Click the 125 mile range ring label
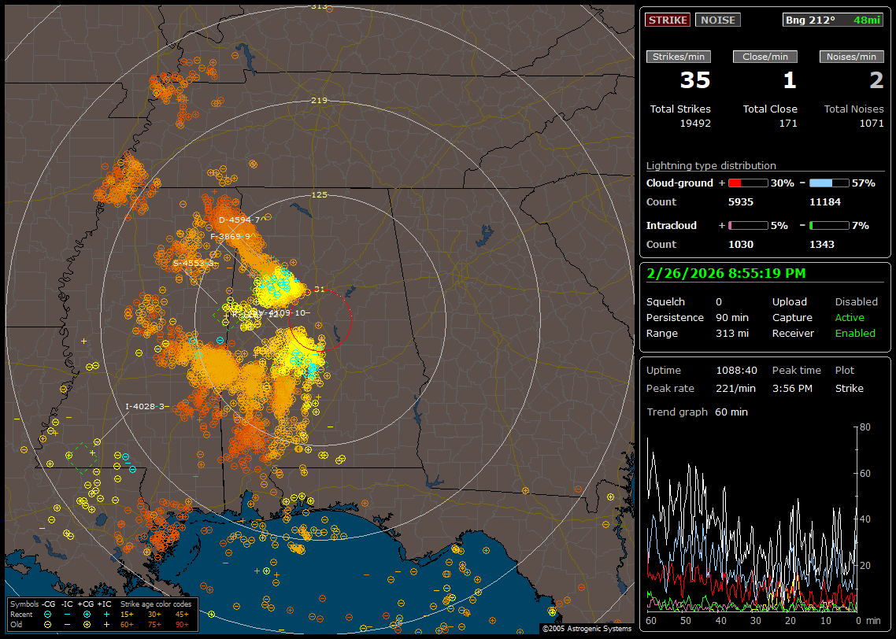This screenshot has width=896, height=639. tap(319, 194)
